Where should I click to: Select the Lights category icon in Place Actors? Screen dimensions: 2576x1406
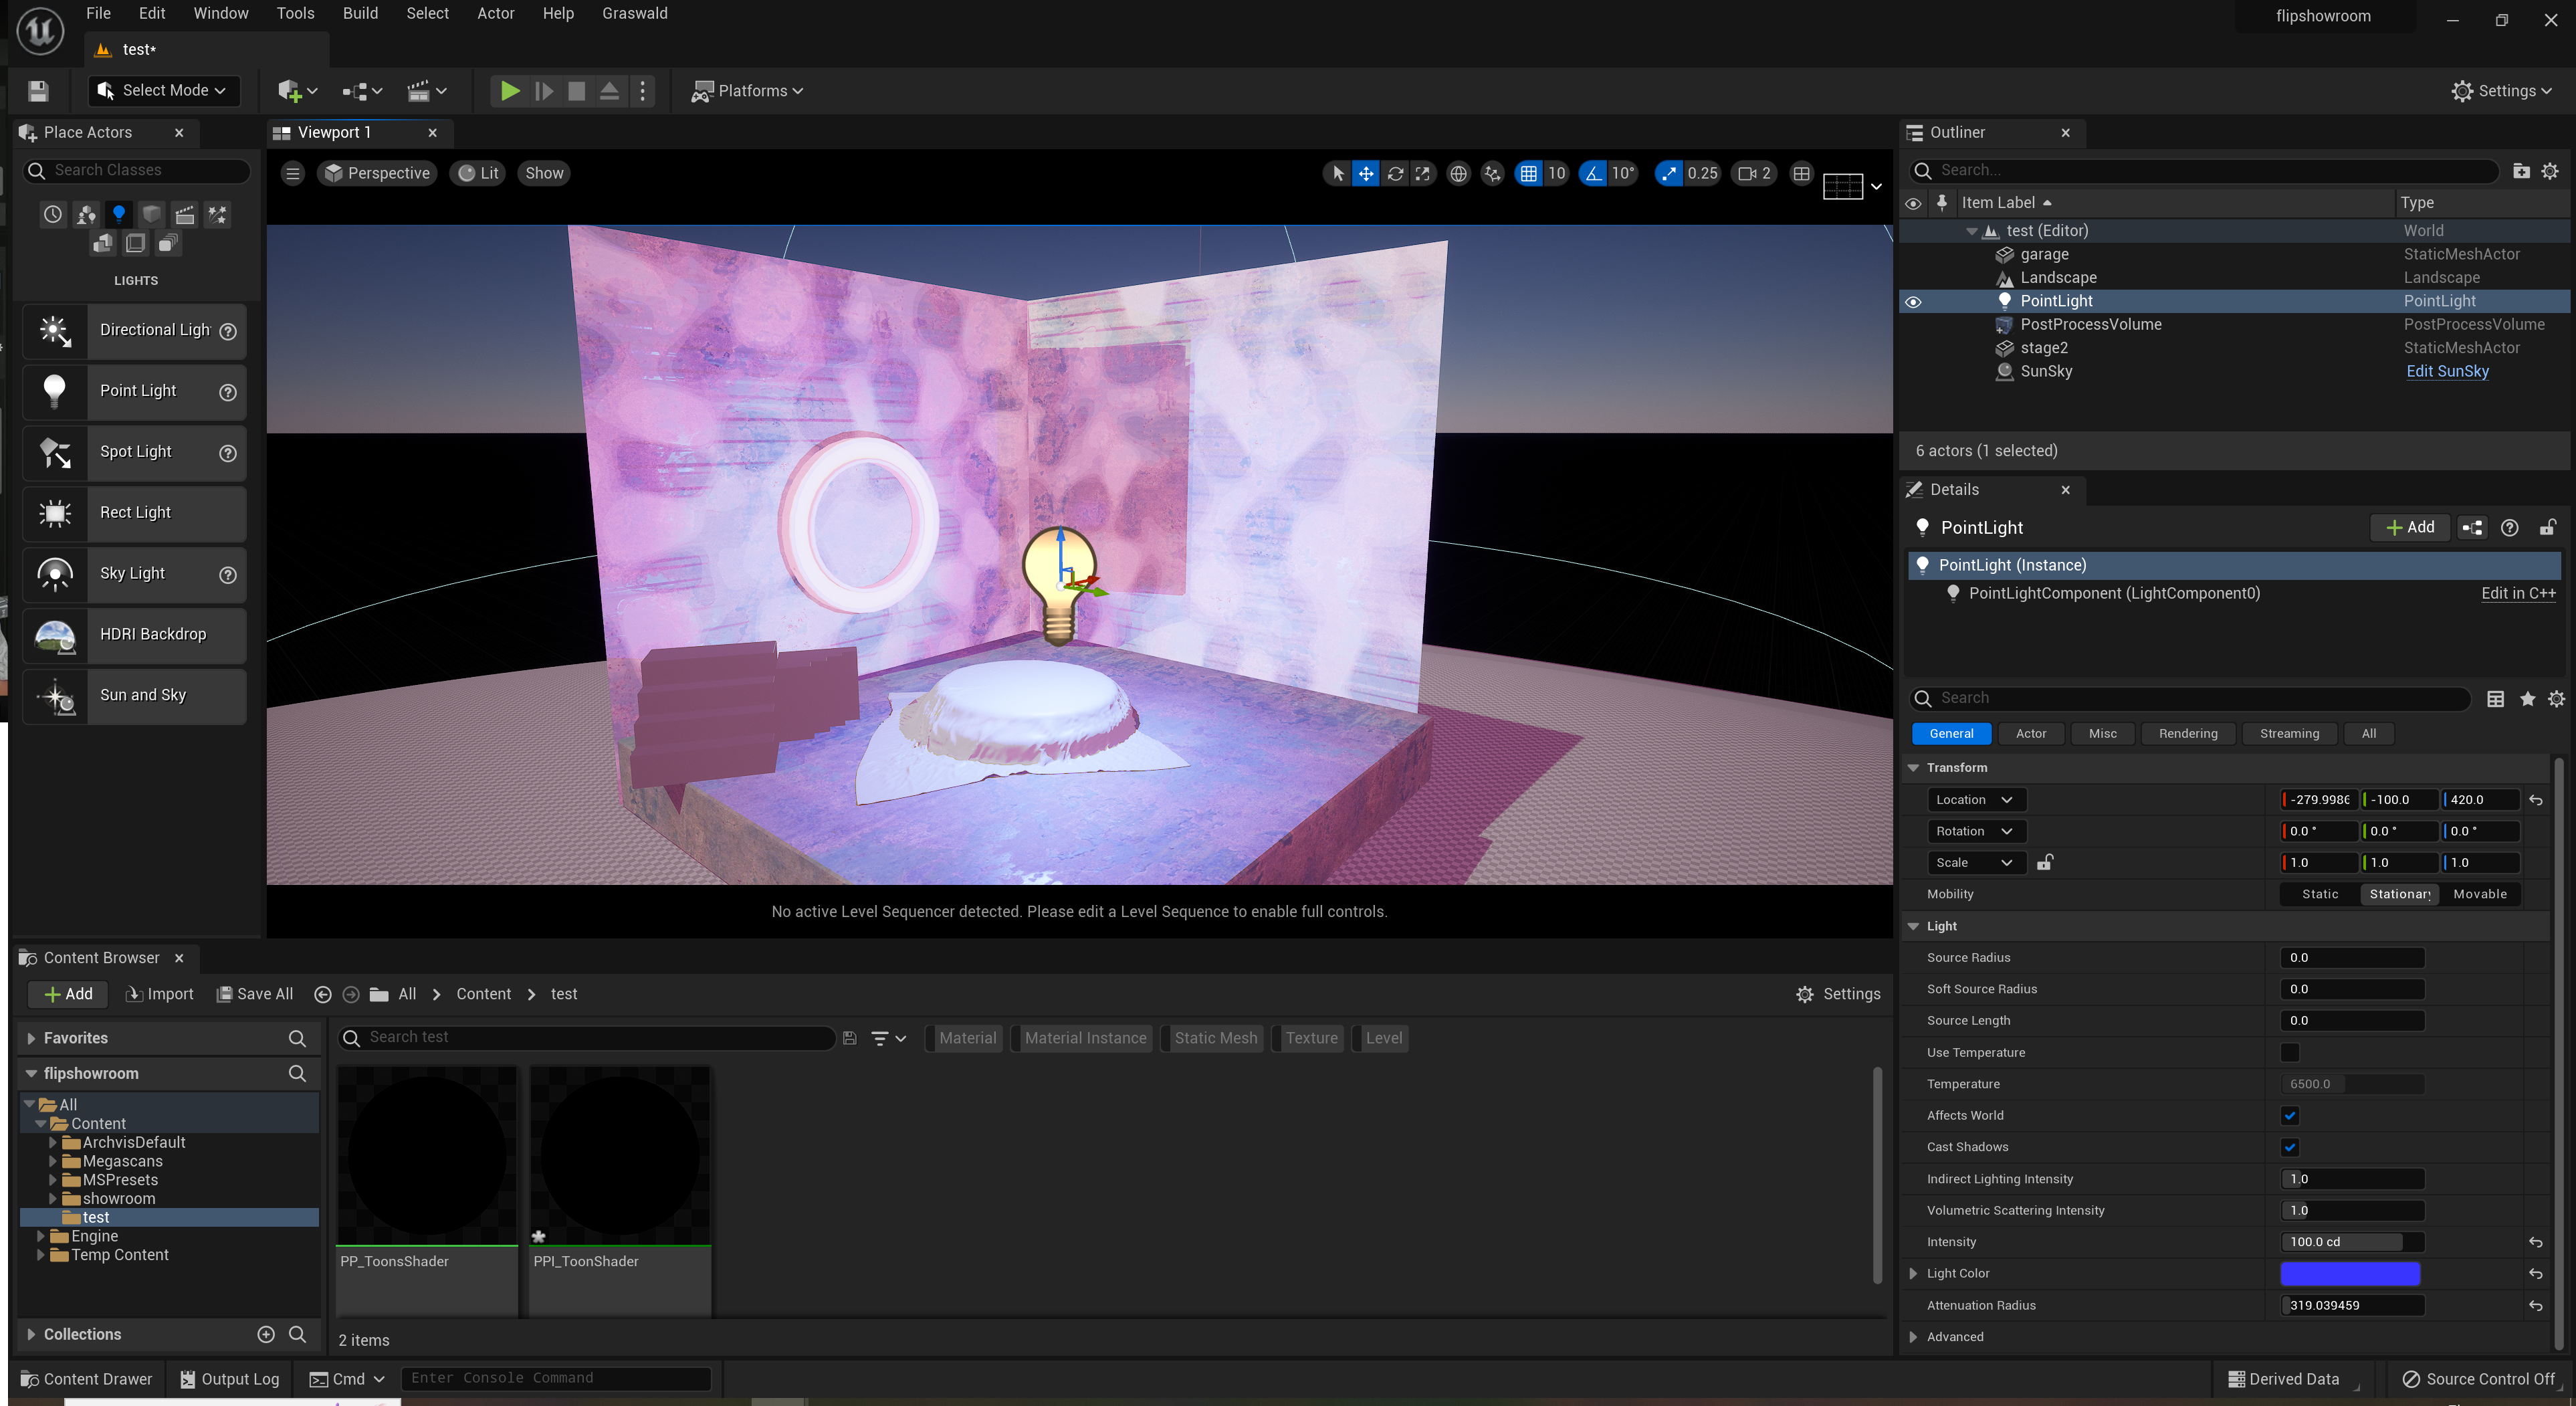[x=119, y=213]
